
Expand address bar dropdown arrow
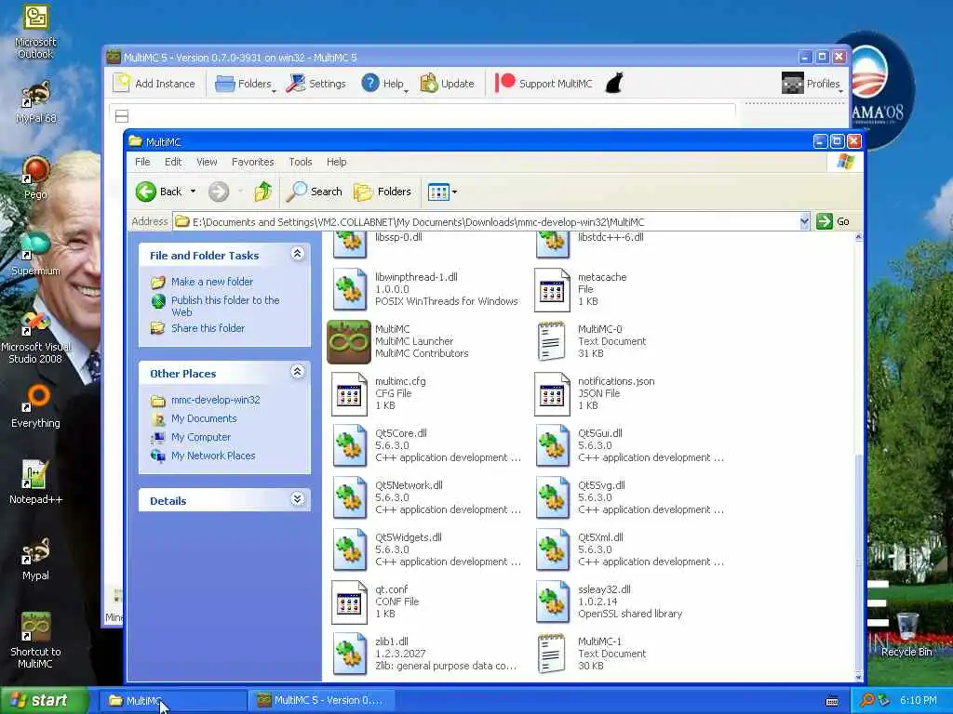805,221
